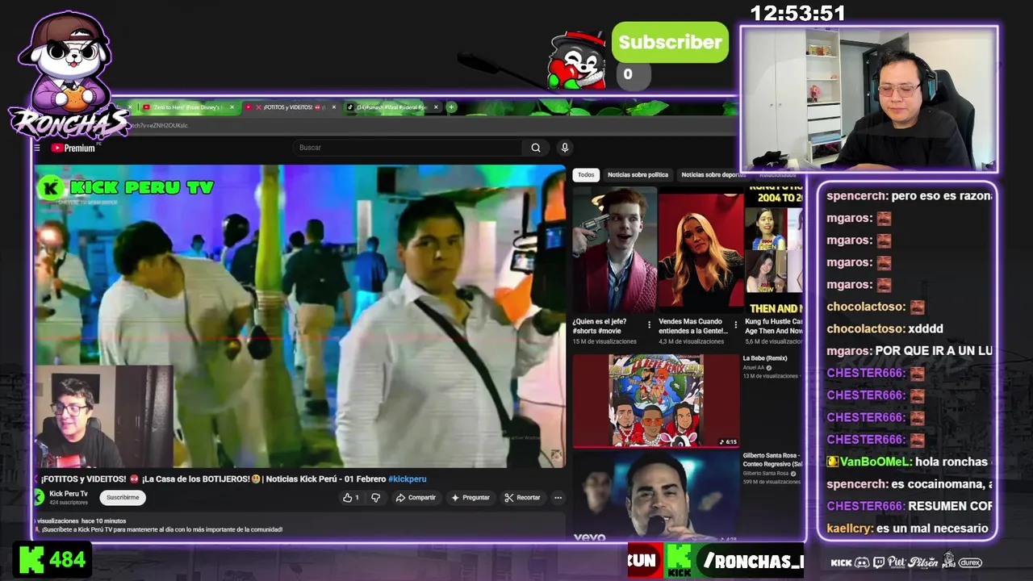Open 'Kung fu Hustle Cast' thumbnail

(x=773, y=250)
